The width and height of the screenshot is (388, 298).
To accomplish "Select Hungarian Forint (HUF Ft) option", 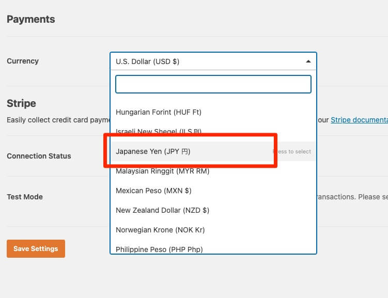I will 213,112.
